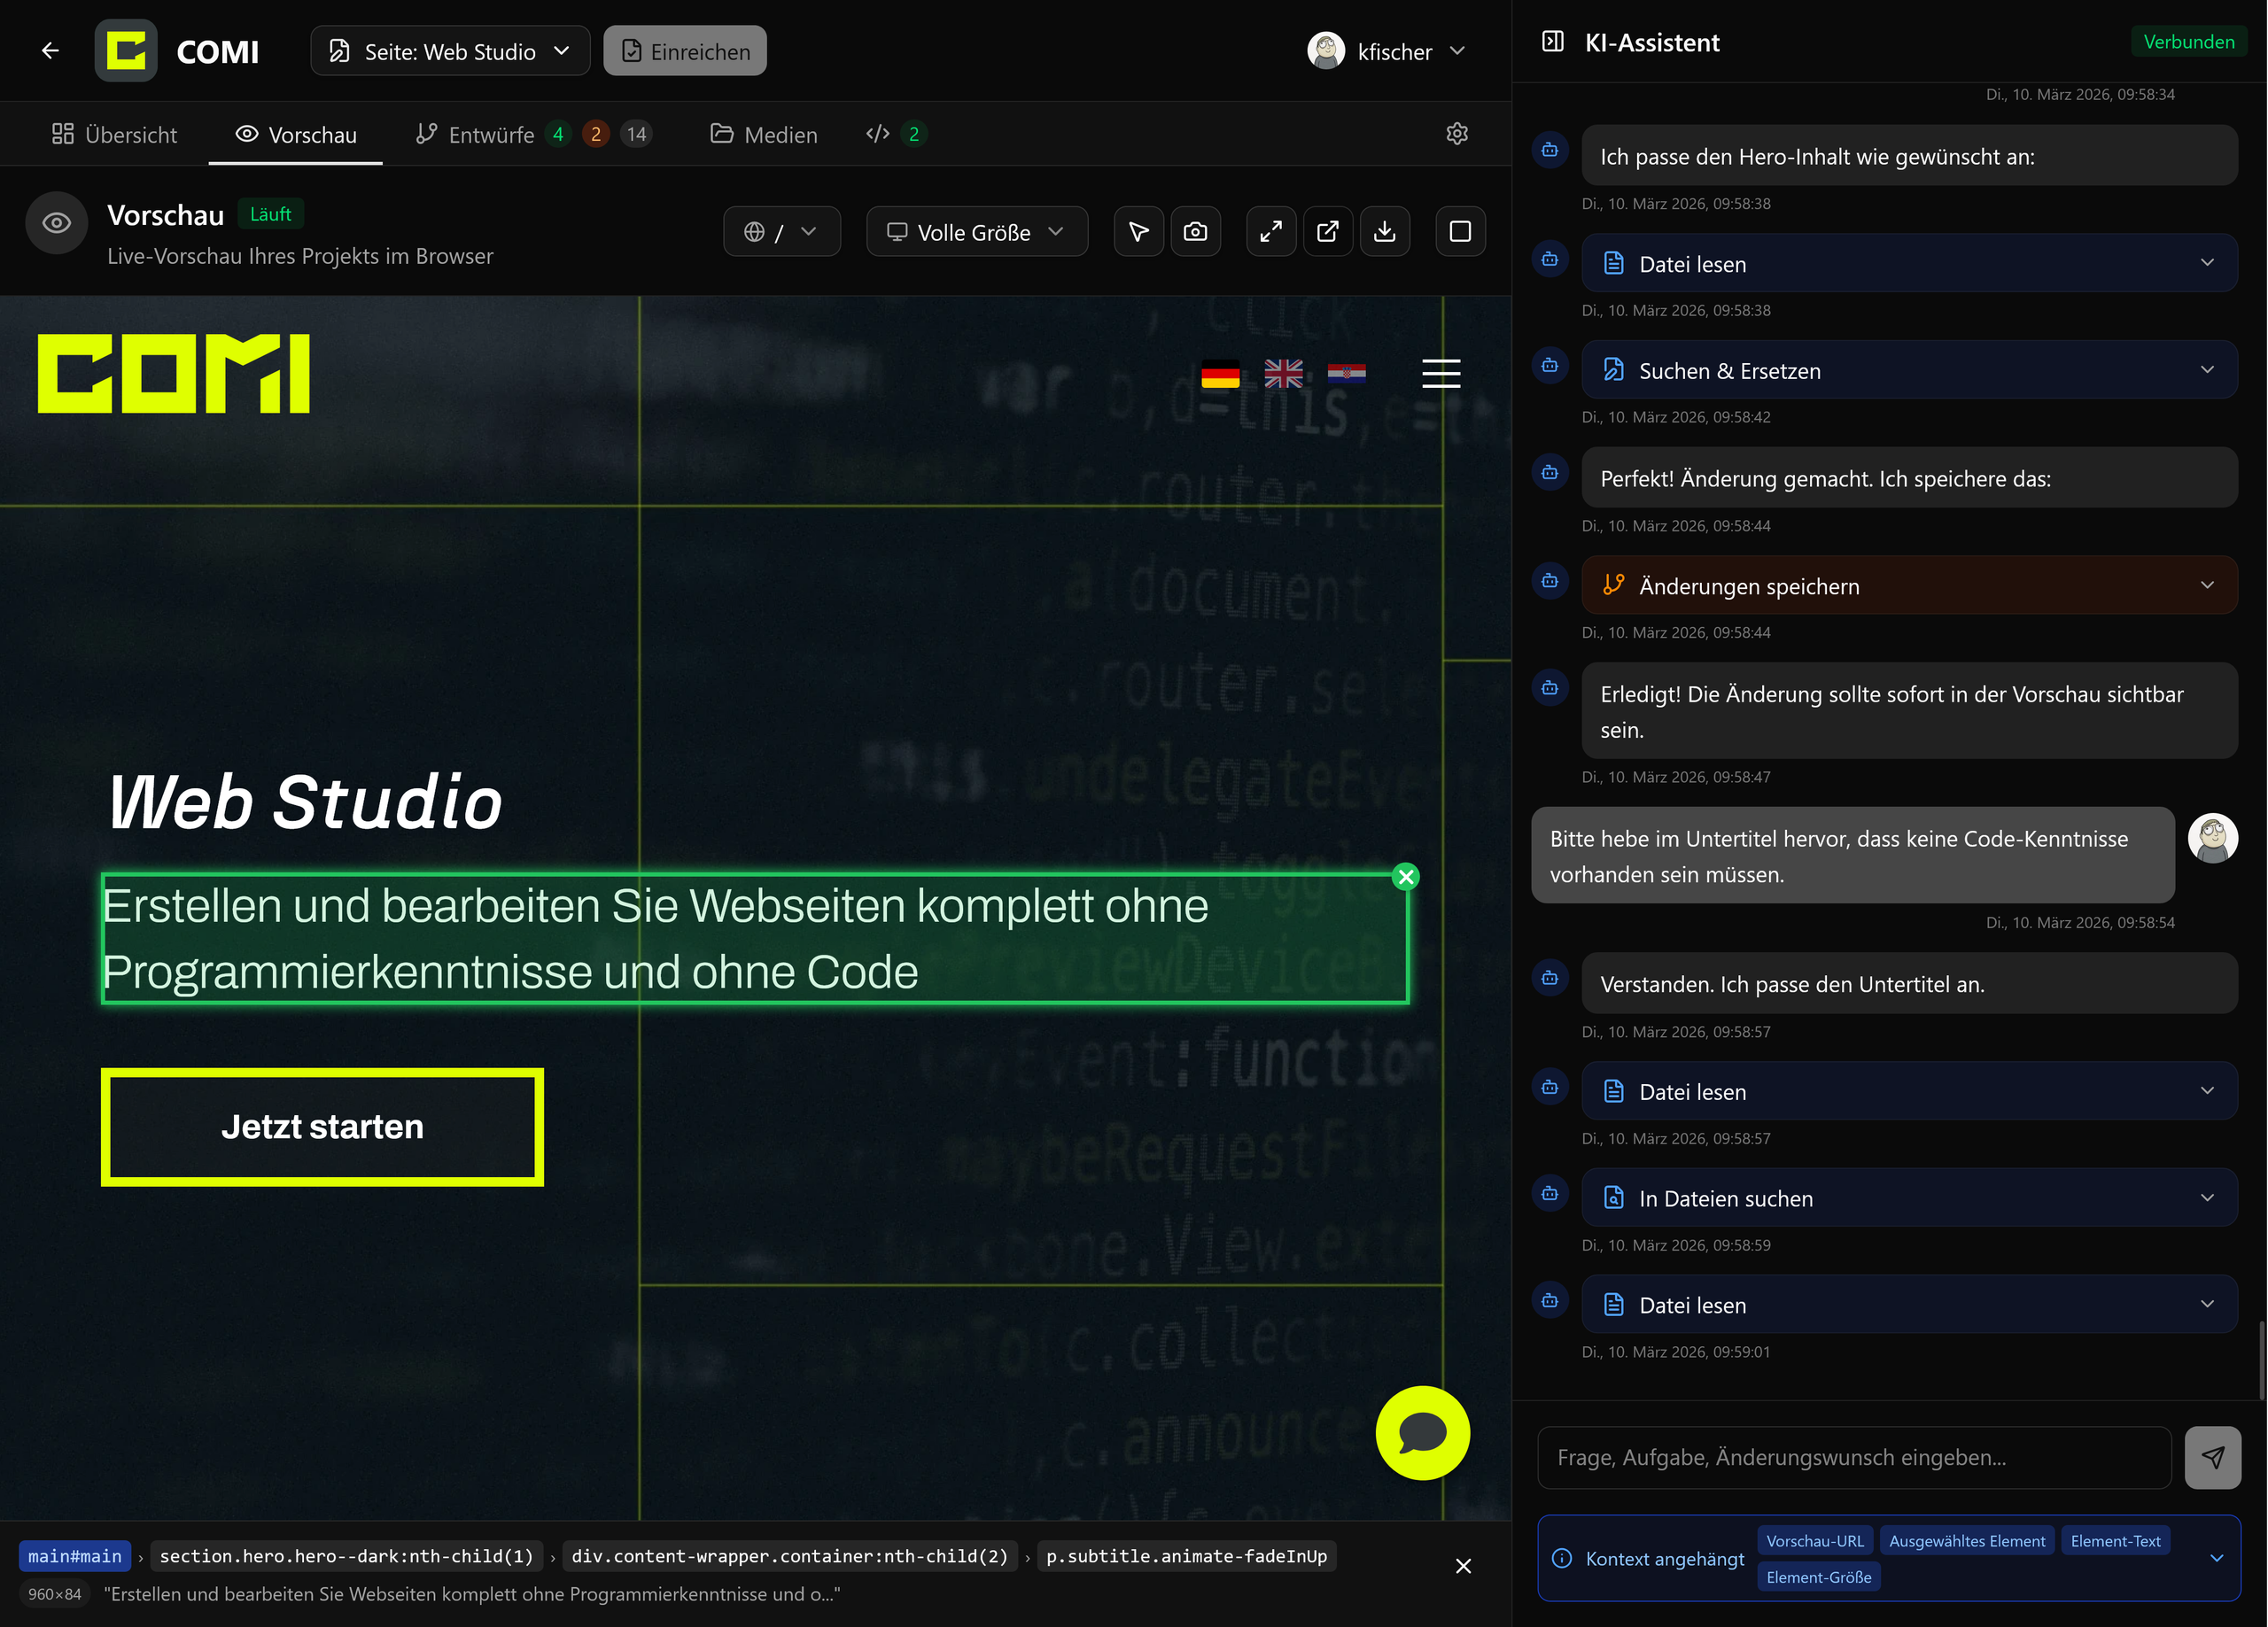
Task: Toggle the preview eye icon
Action: pyautogui.click(x=57, y=223)
